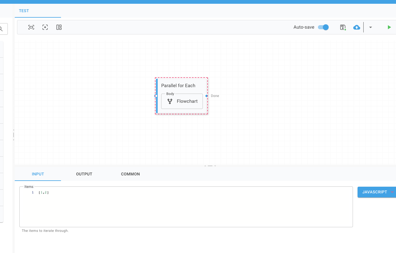Run the workflow with the green play icon
This screenshot has width=396, height=253.
389,27
